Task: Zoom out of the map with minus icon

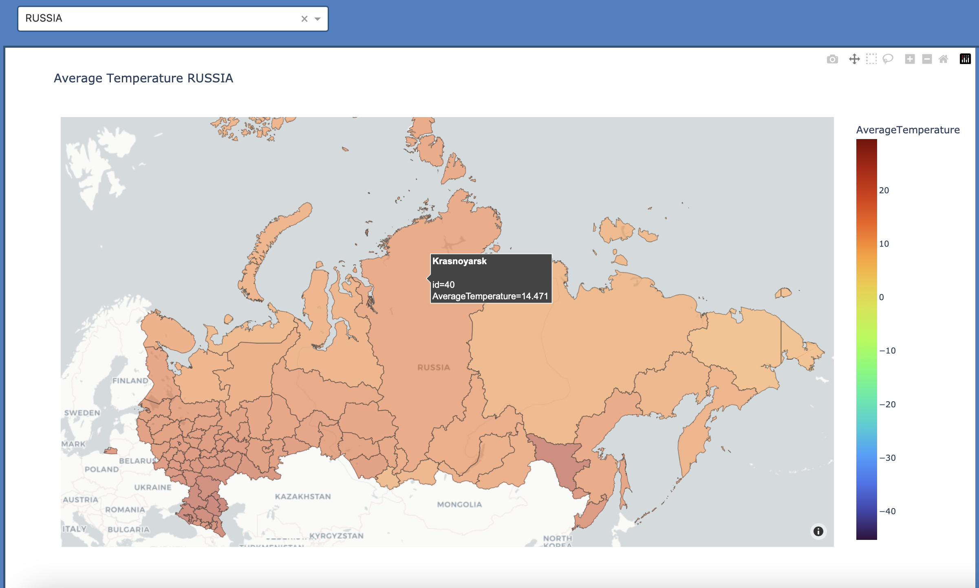Action: point(926,59)
